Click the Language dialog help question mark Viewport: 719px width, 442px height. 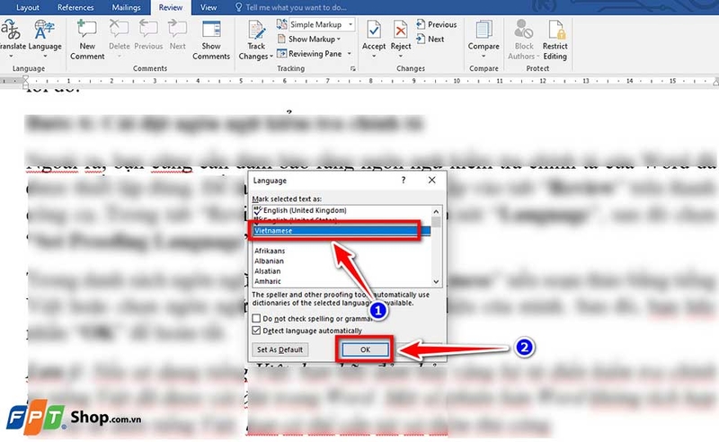click(x=404, y=181)
